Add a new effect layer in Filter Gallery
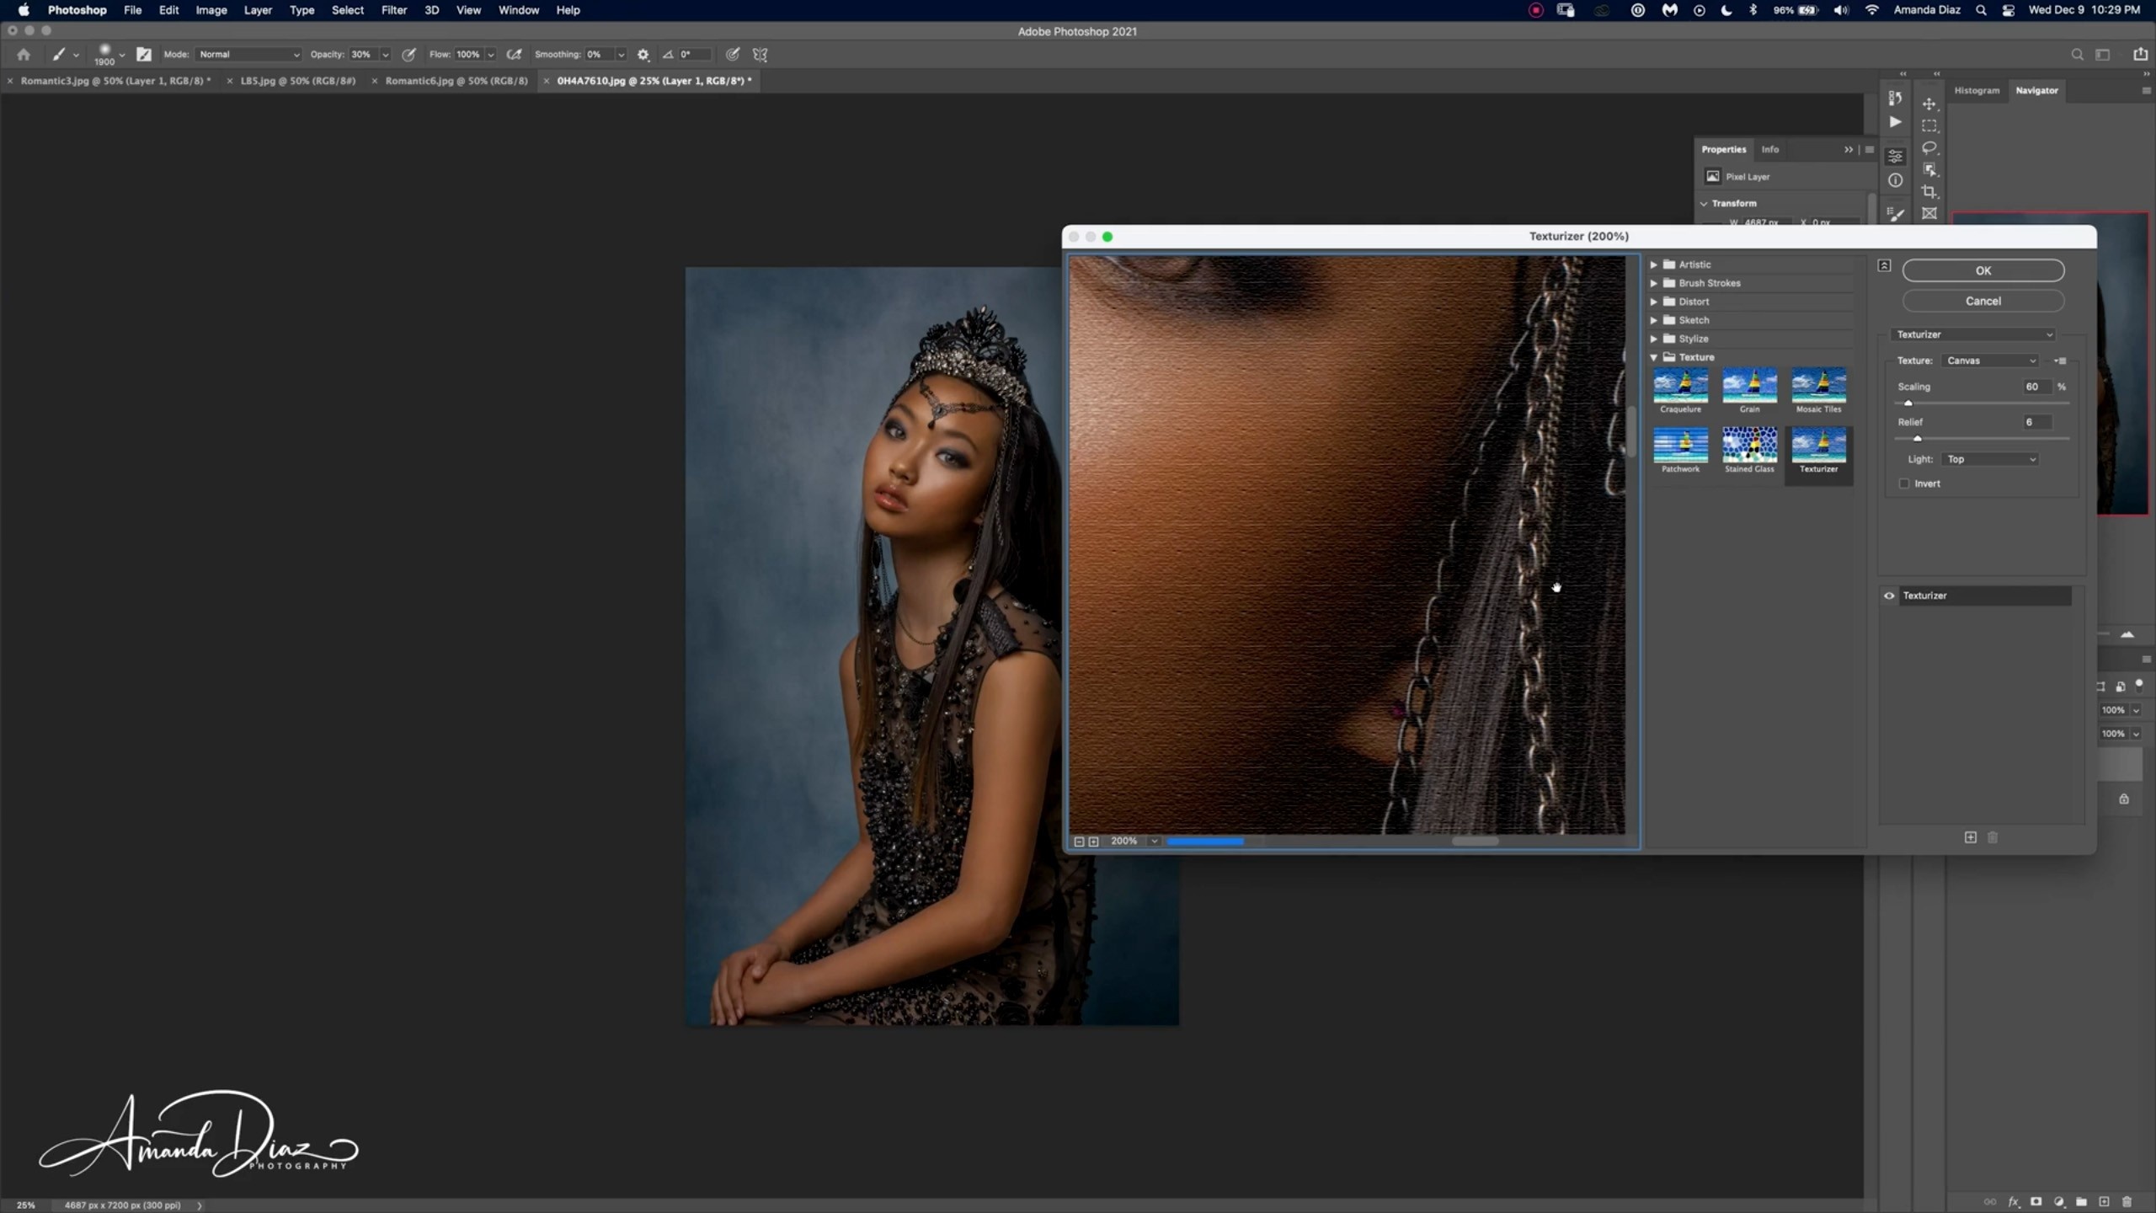Image resolution: width=2156 pixels, height=1213 pixels. (1970, 837)
